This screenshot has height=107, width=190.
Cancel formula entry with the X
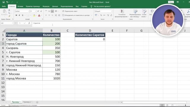(x=20, y=23)
